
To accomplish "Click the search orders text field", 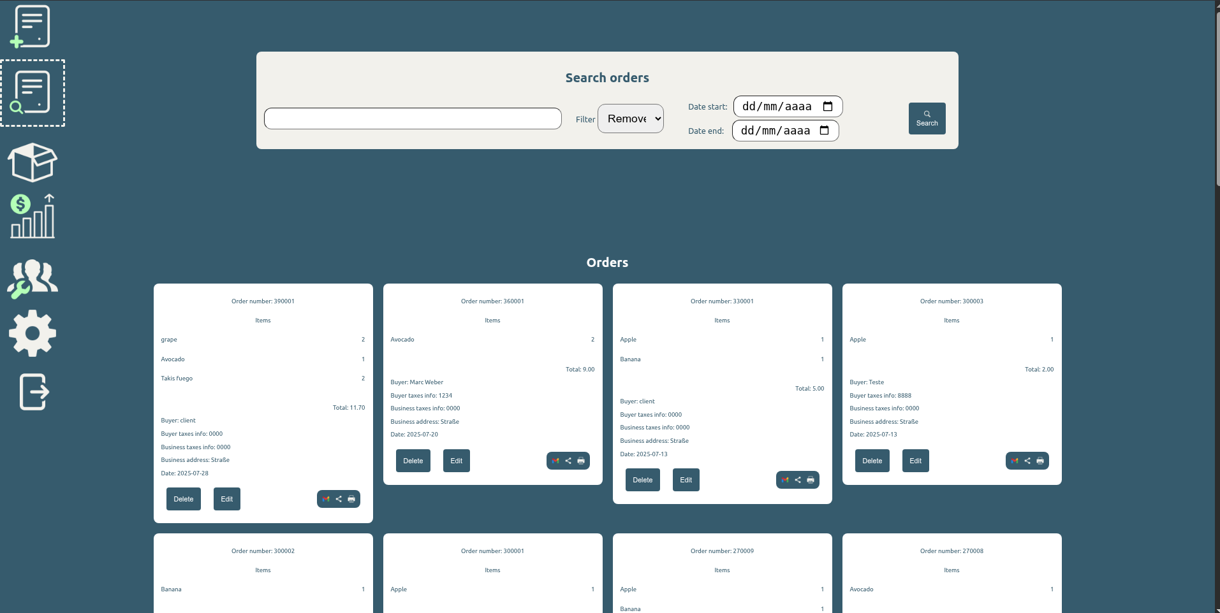I will 412,119.
